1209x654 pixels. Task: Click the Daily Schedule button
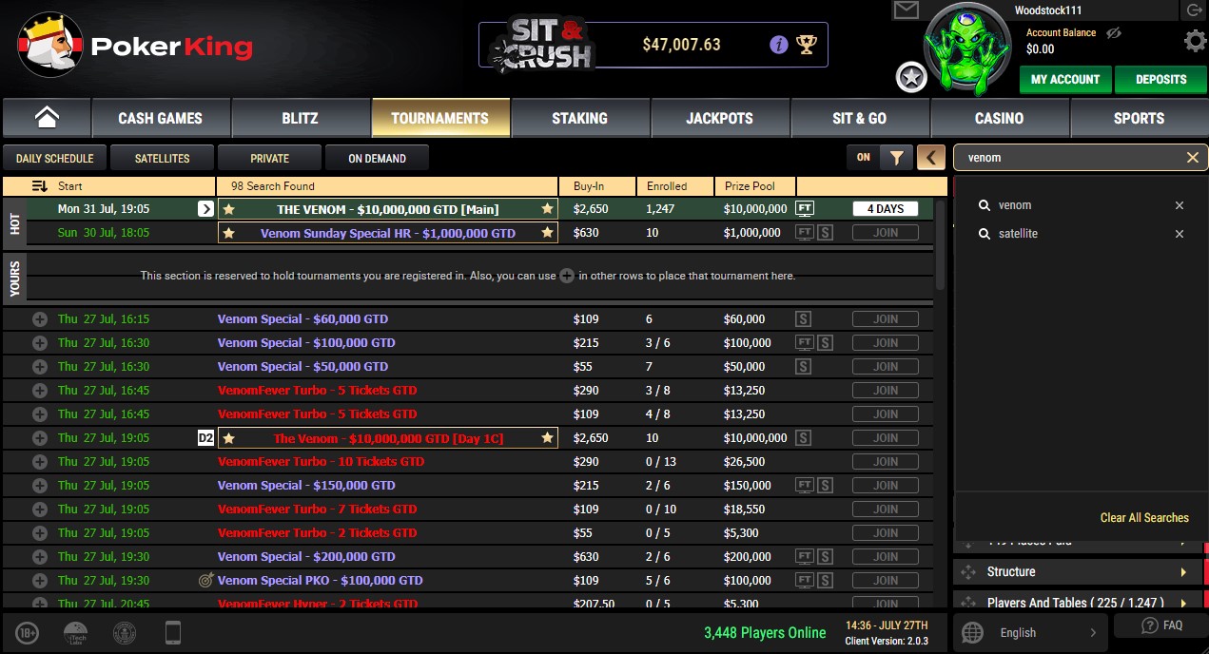click(55, 158)
